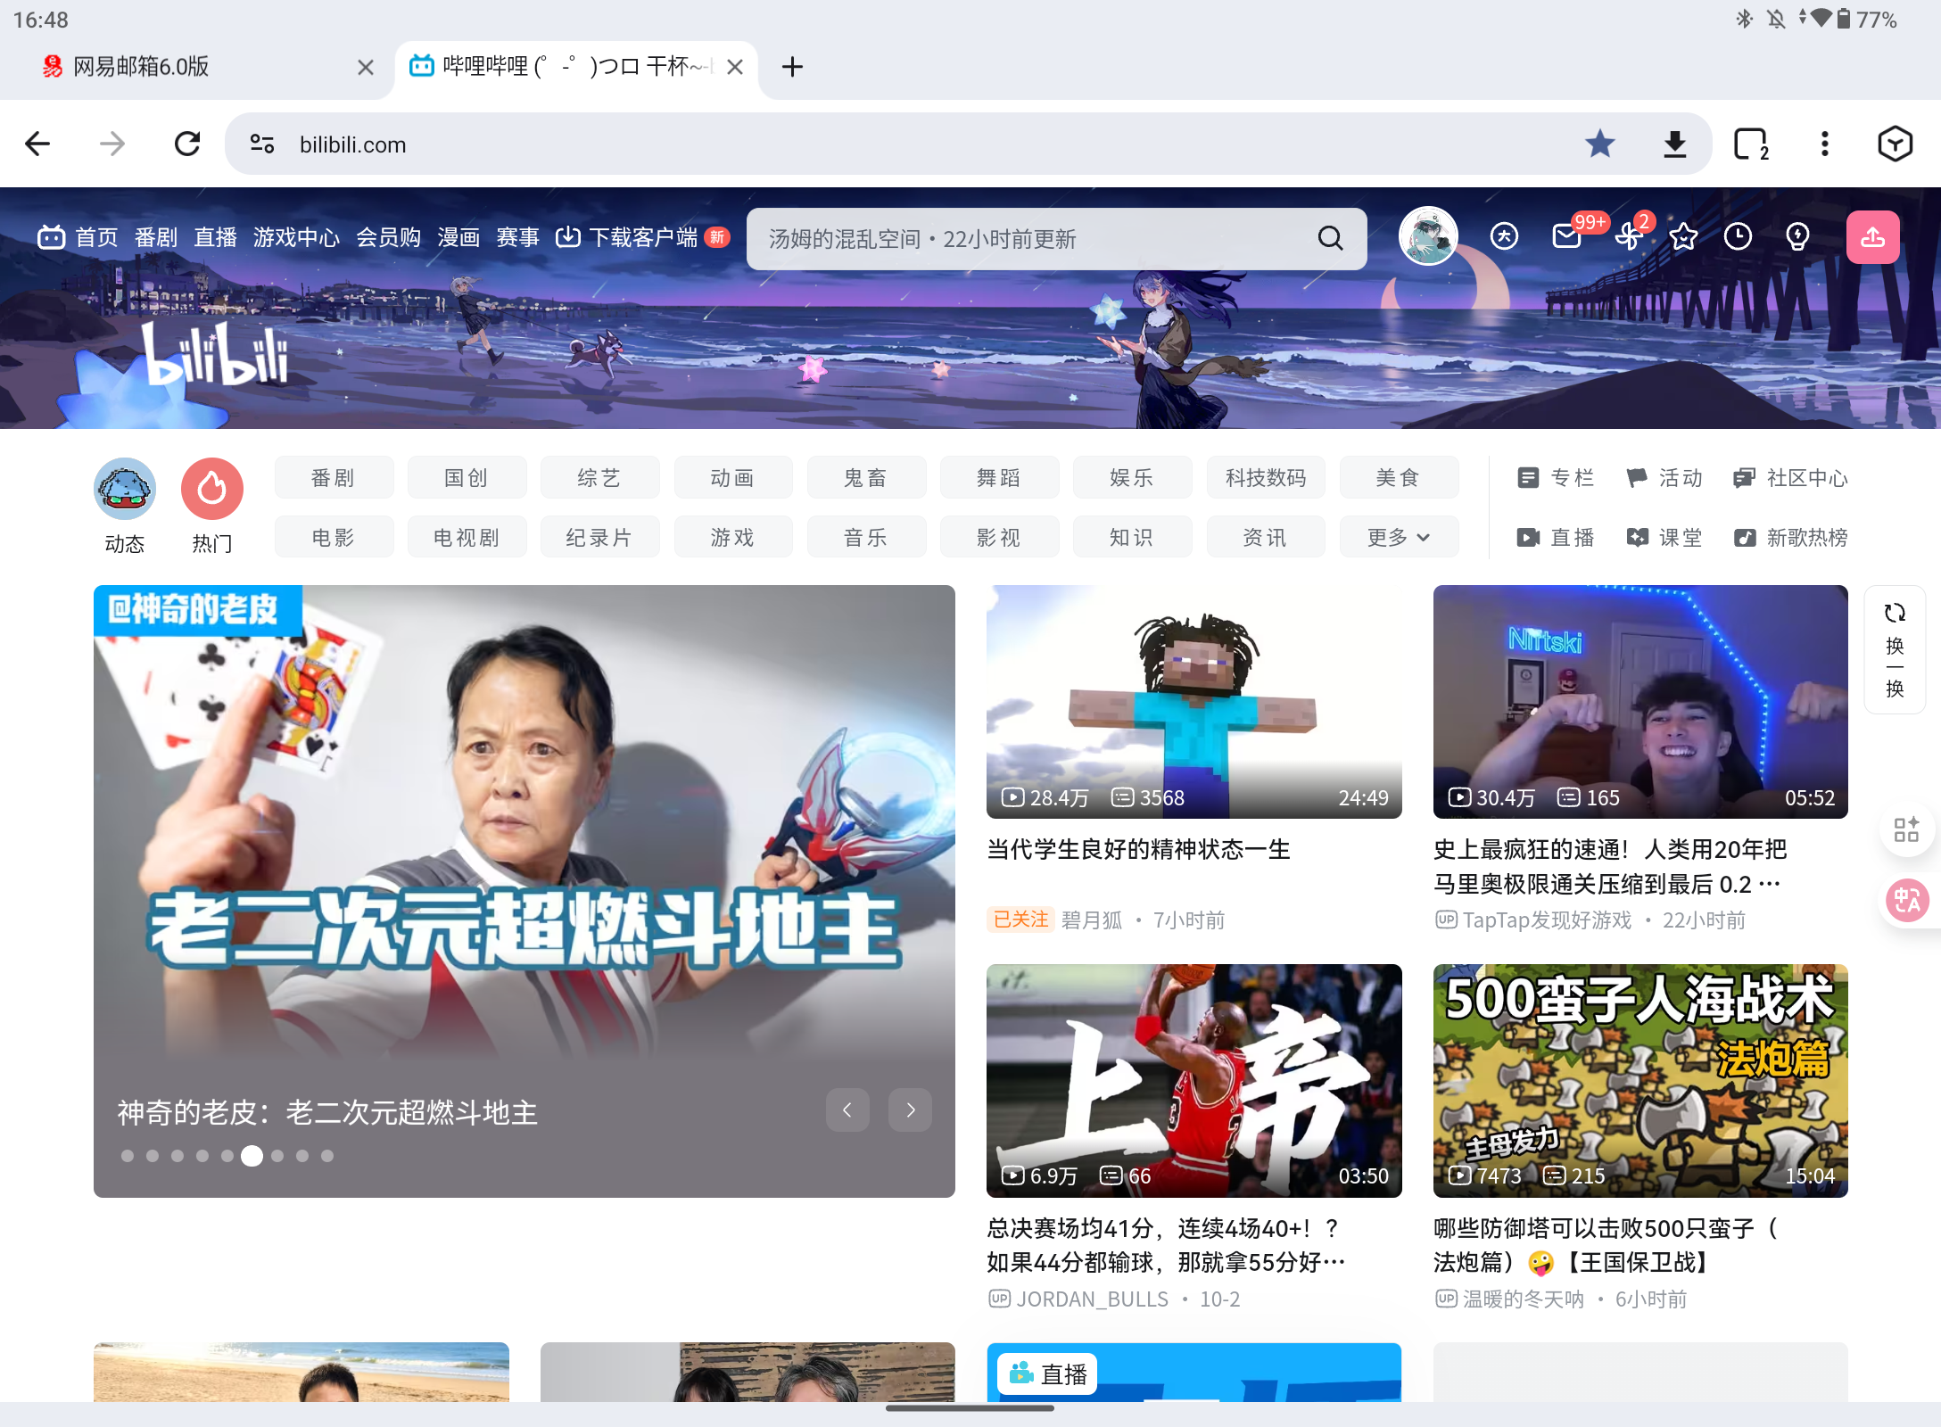This screenshot has height=1427, width=1941.
Task: Open the pinwheel dynamics icon with badge 2
Action: coord(1631,236)
